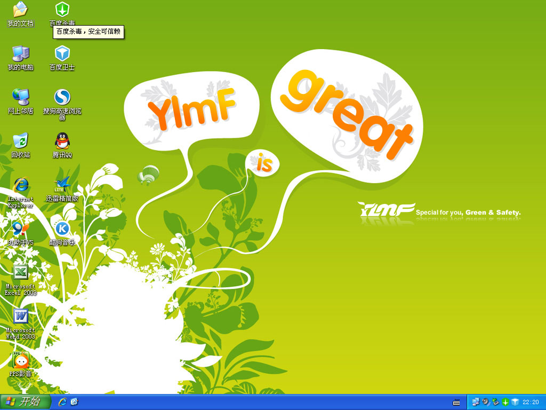Select 我的电脑 desktop icon
546x410 pixels.
[x=20, y=53]
